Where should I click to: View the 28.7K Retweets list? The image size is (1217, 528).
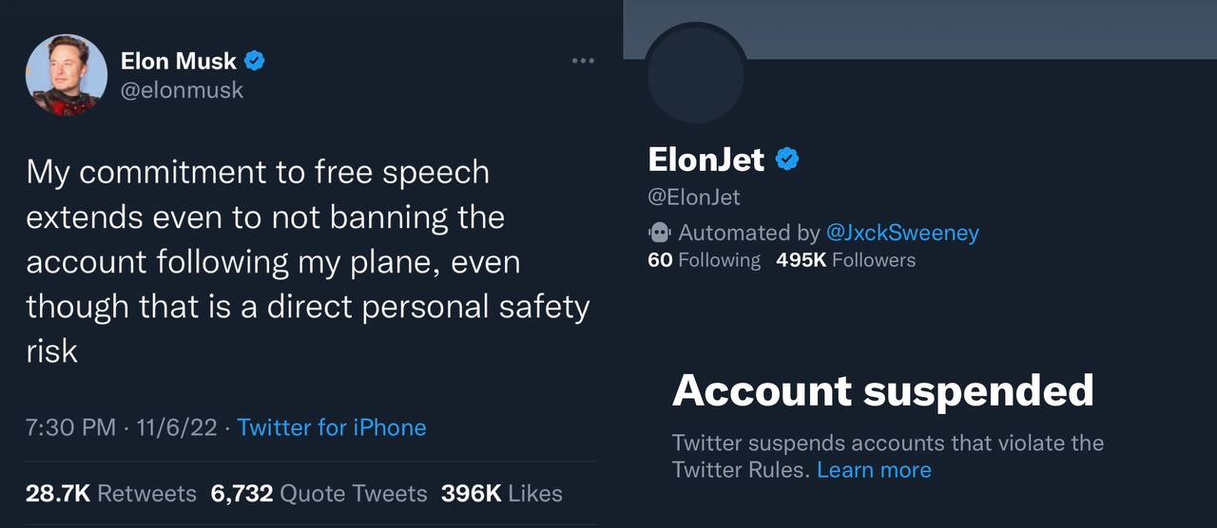111,494
